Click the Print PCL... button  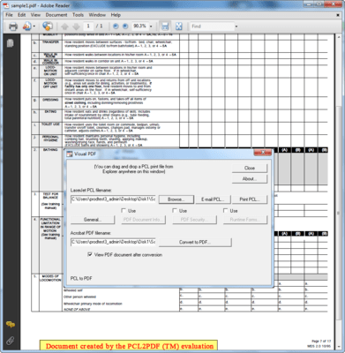click(250, 199)
